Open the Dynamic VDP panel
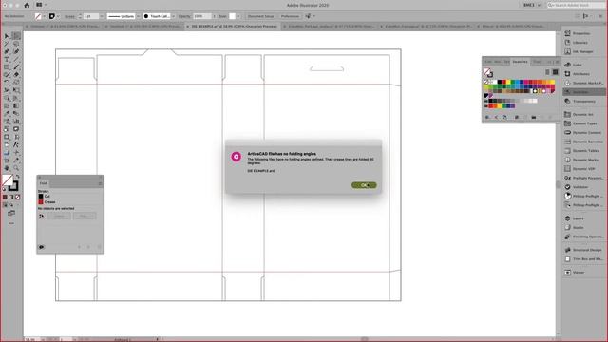 (x=581, y=169)
